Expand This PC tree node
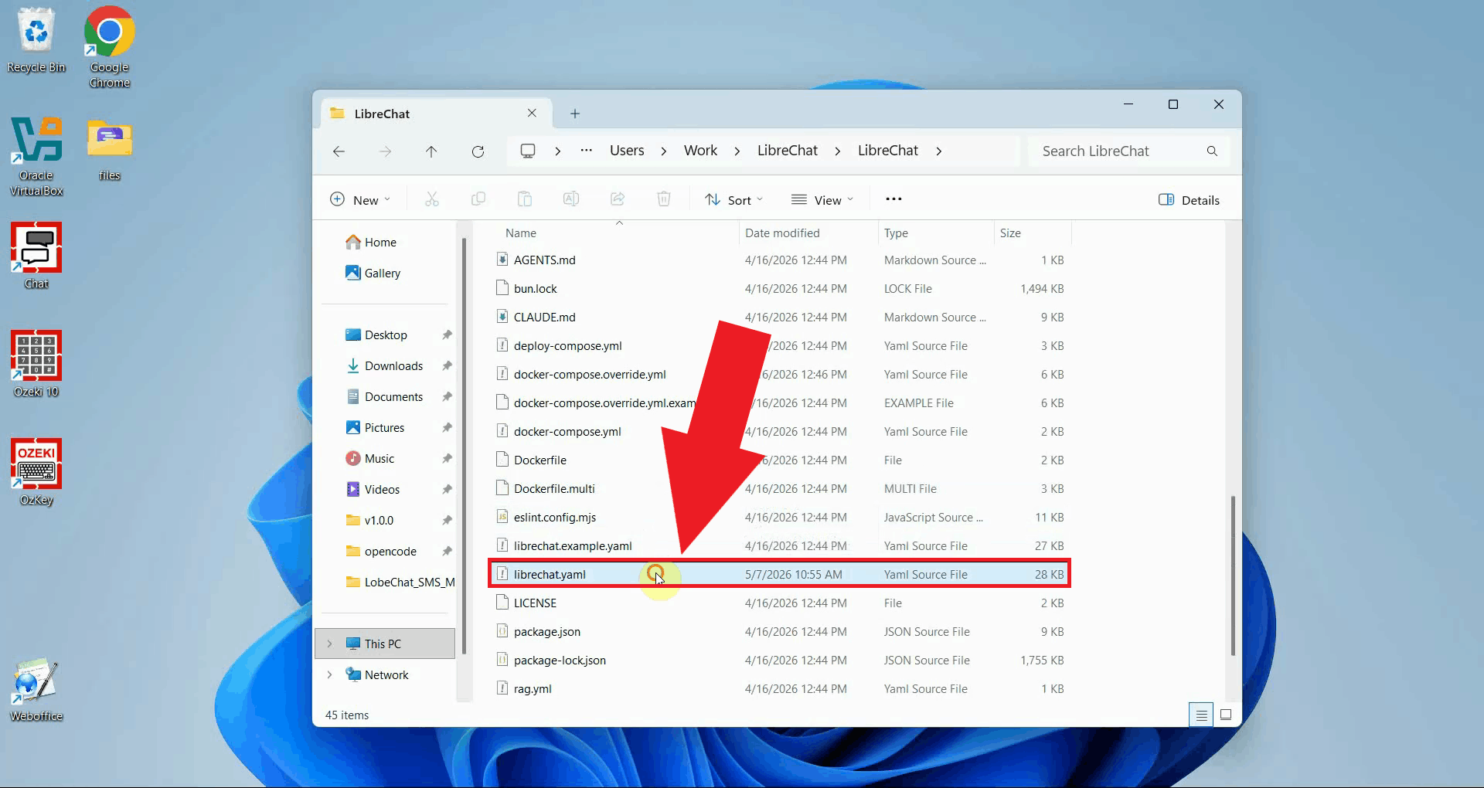The image size is (1484, 788). 330,644
